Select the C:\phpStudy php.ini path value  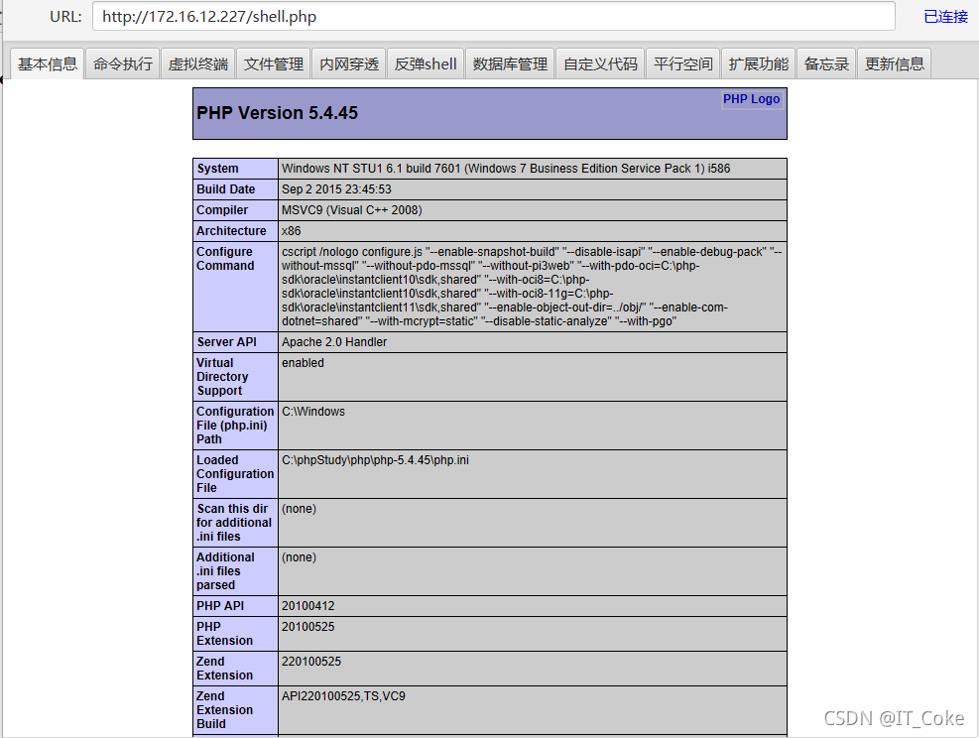375,460
